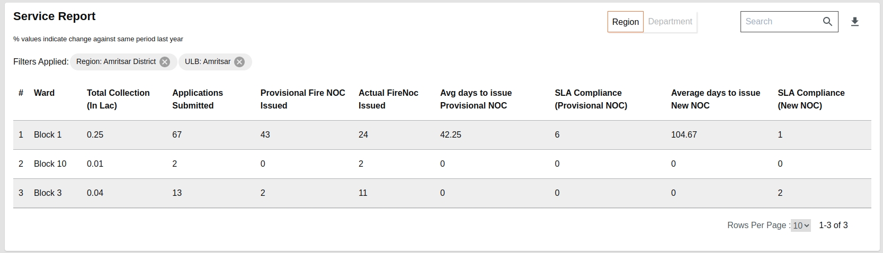Switch to the Department view
The width and height of the screenshot is (883, 253).
[x=670, y=22]
